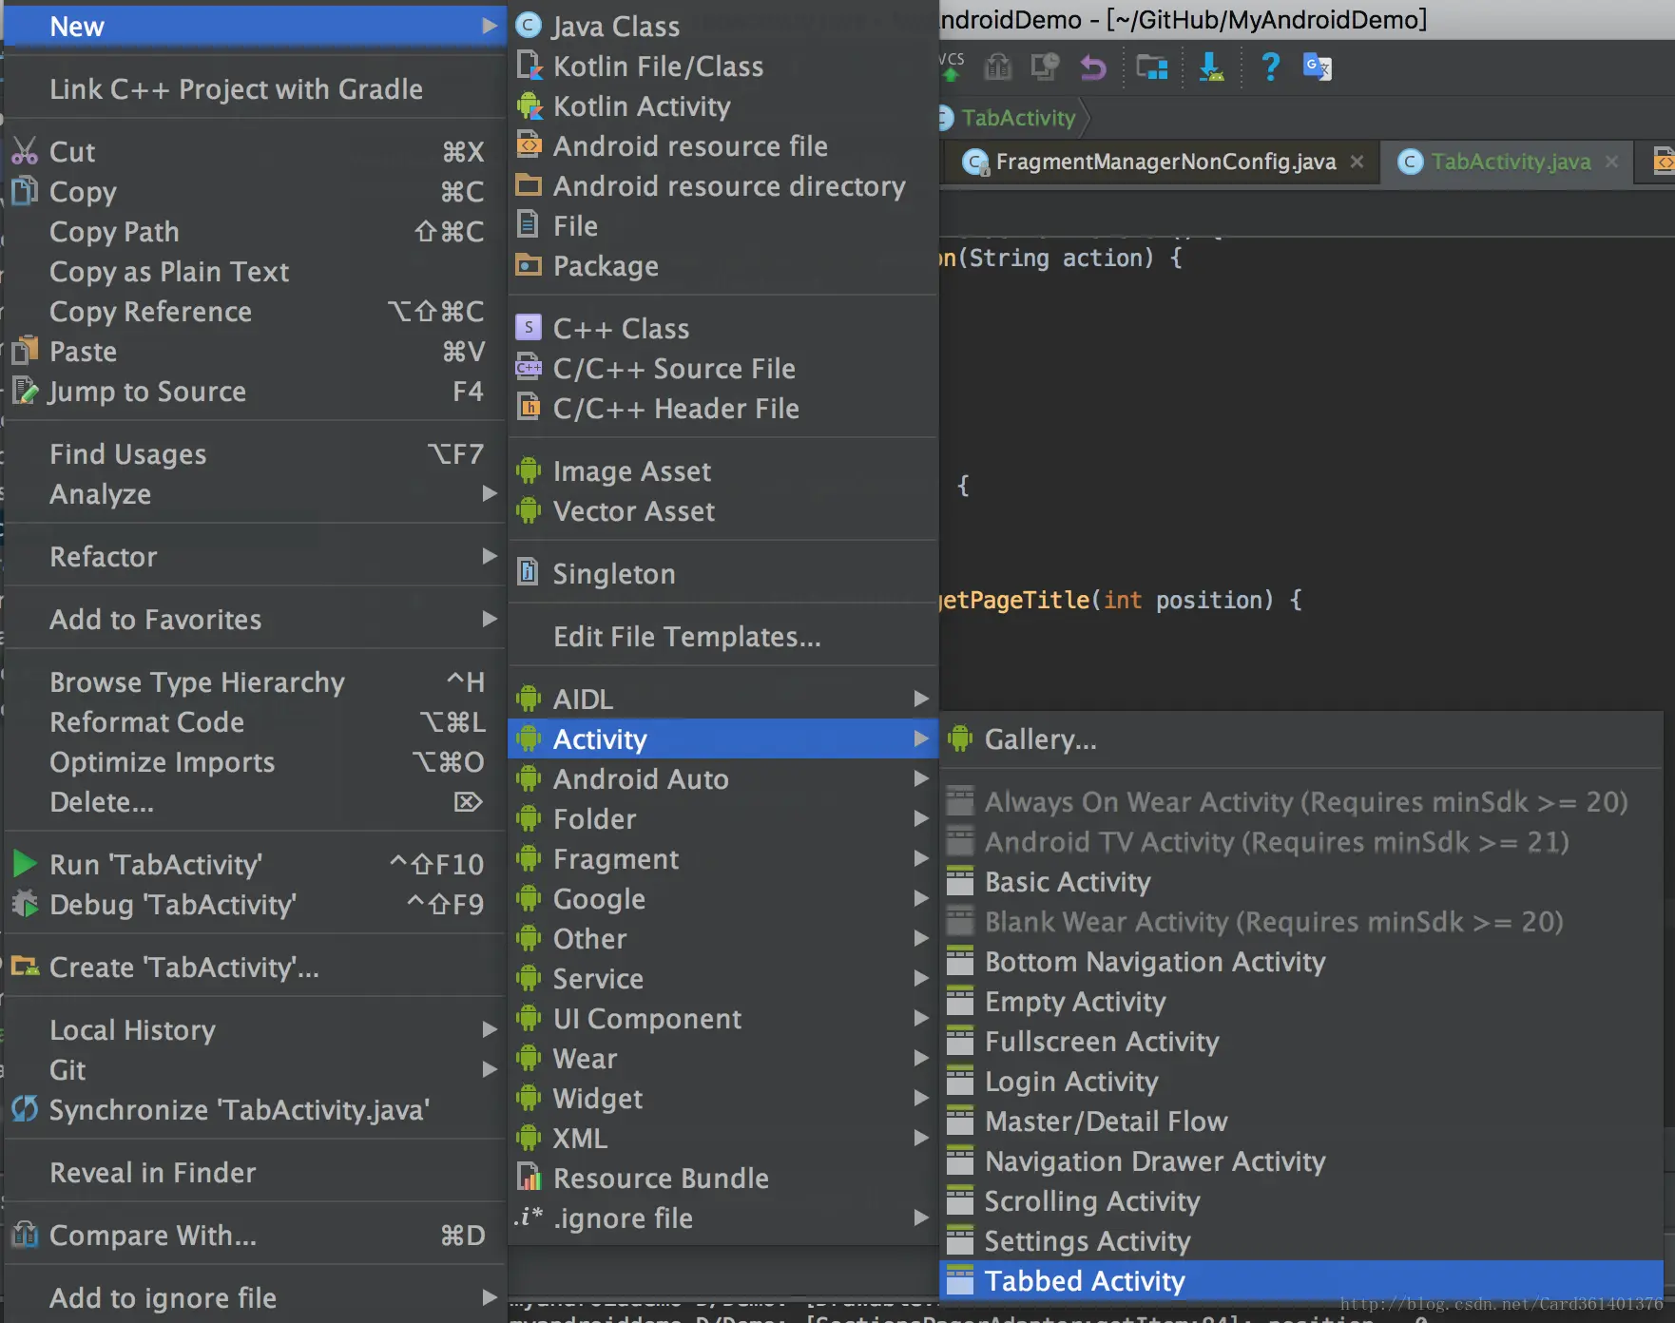This screenshot has width=1675, height=1323.
Task: Click Android resource directory folder icon
Action: [x=529, y=185]
